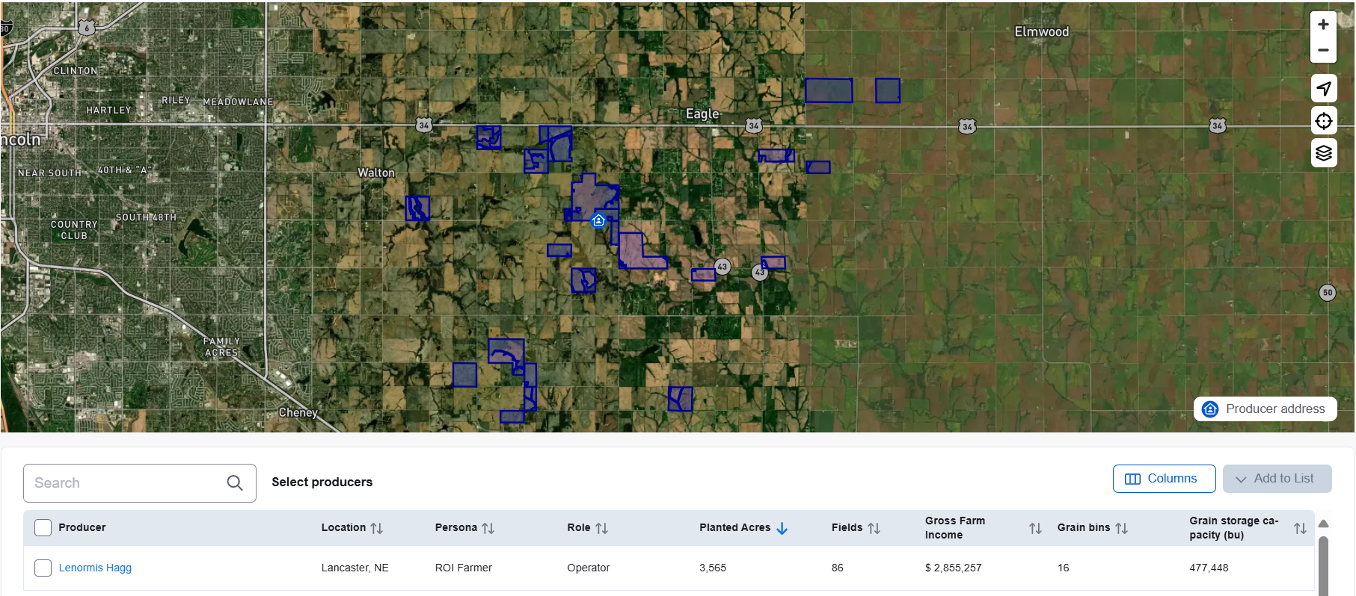This screenshot has height=596, width=1356.
Task: Click the crosshair recenter map icon
Action: click(x=1323, y=121)
